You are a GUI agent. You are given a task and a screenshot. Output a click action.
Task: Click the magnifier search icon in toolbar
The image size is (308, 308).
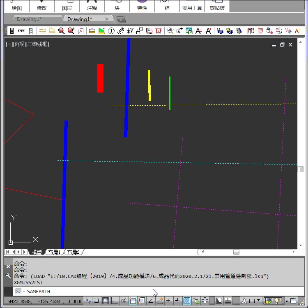coord(62,31)
